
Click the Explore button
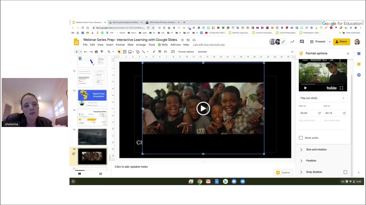(x=283, y=173)
